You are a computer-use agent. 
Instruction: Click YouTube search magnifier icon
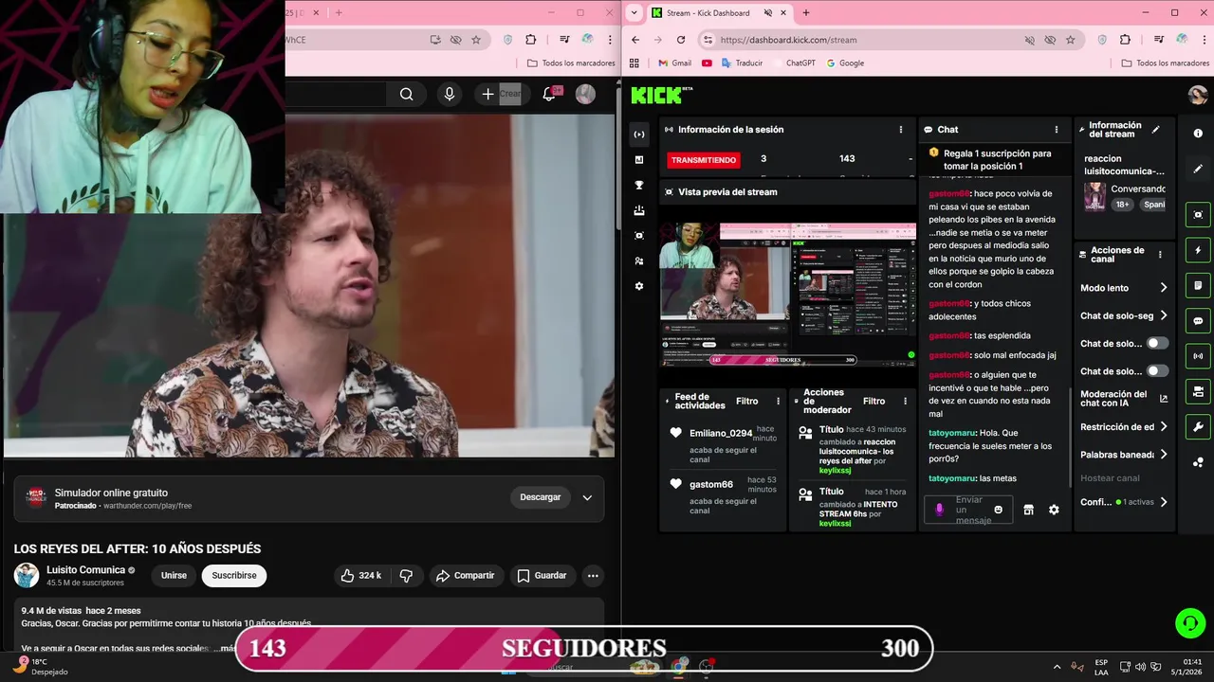coord(406,94)
